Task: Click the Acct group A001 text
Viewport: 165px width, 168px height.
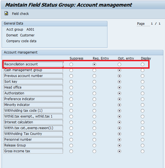Action: (20, 30)
